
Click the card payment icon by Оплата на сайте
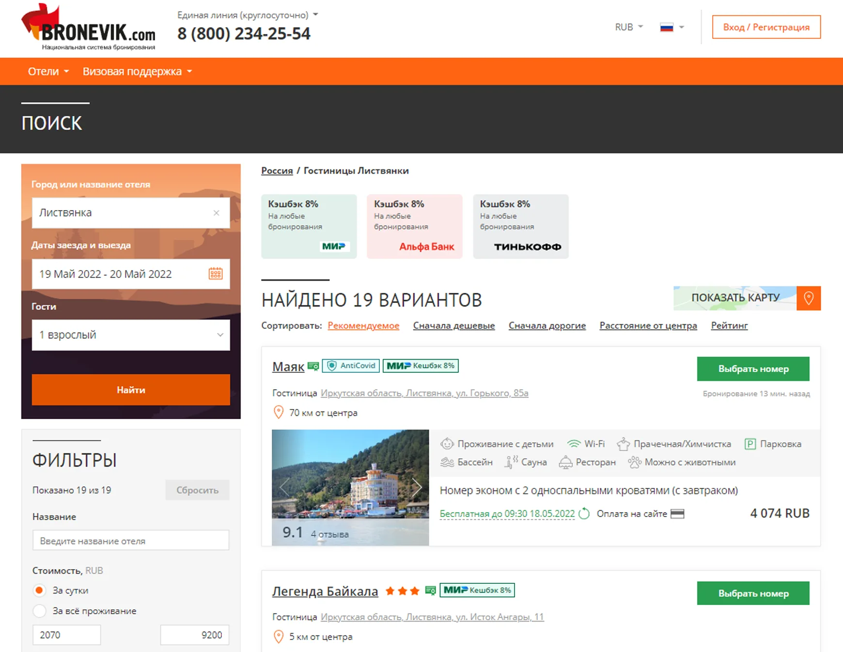coord(677,514)
